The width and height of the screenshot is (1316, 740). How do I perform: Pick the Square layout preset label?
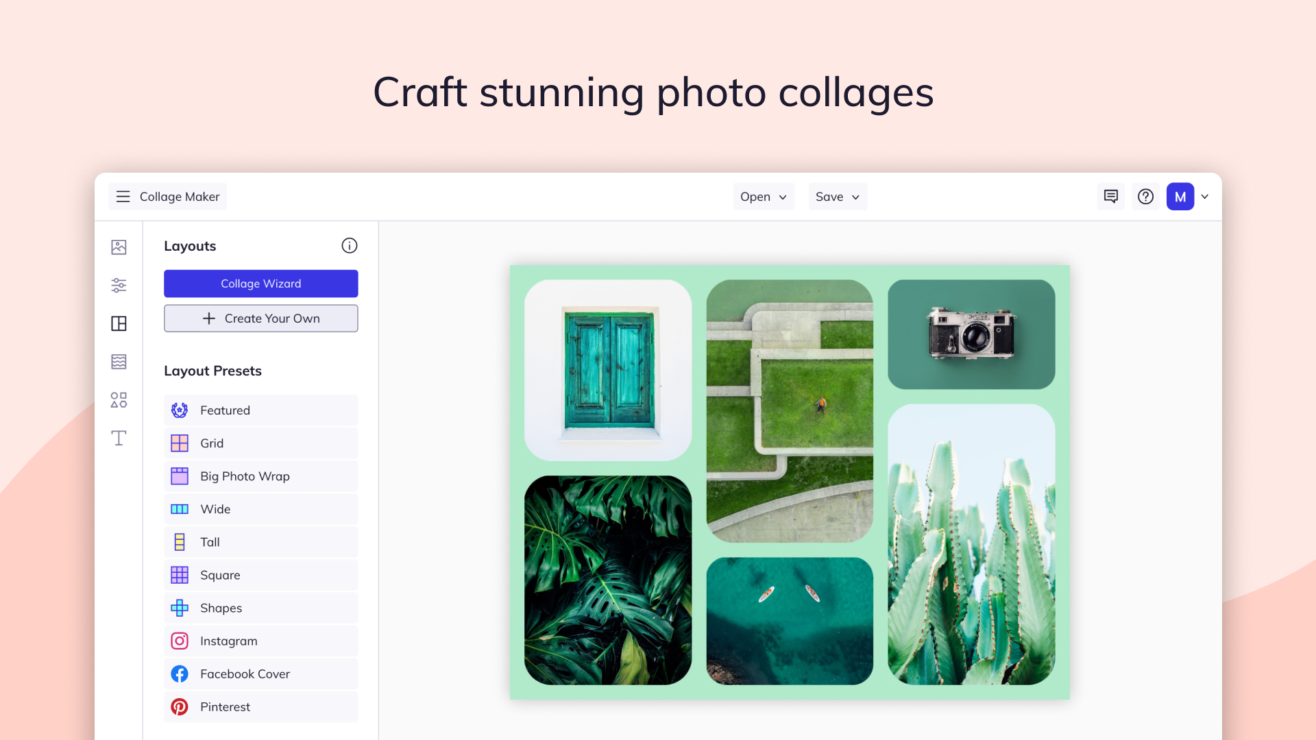pos(220,575)
